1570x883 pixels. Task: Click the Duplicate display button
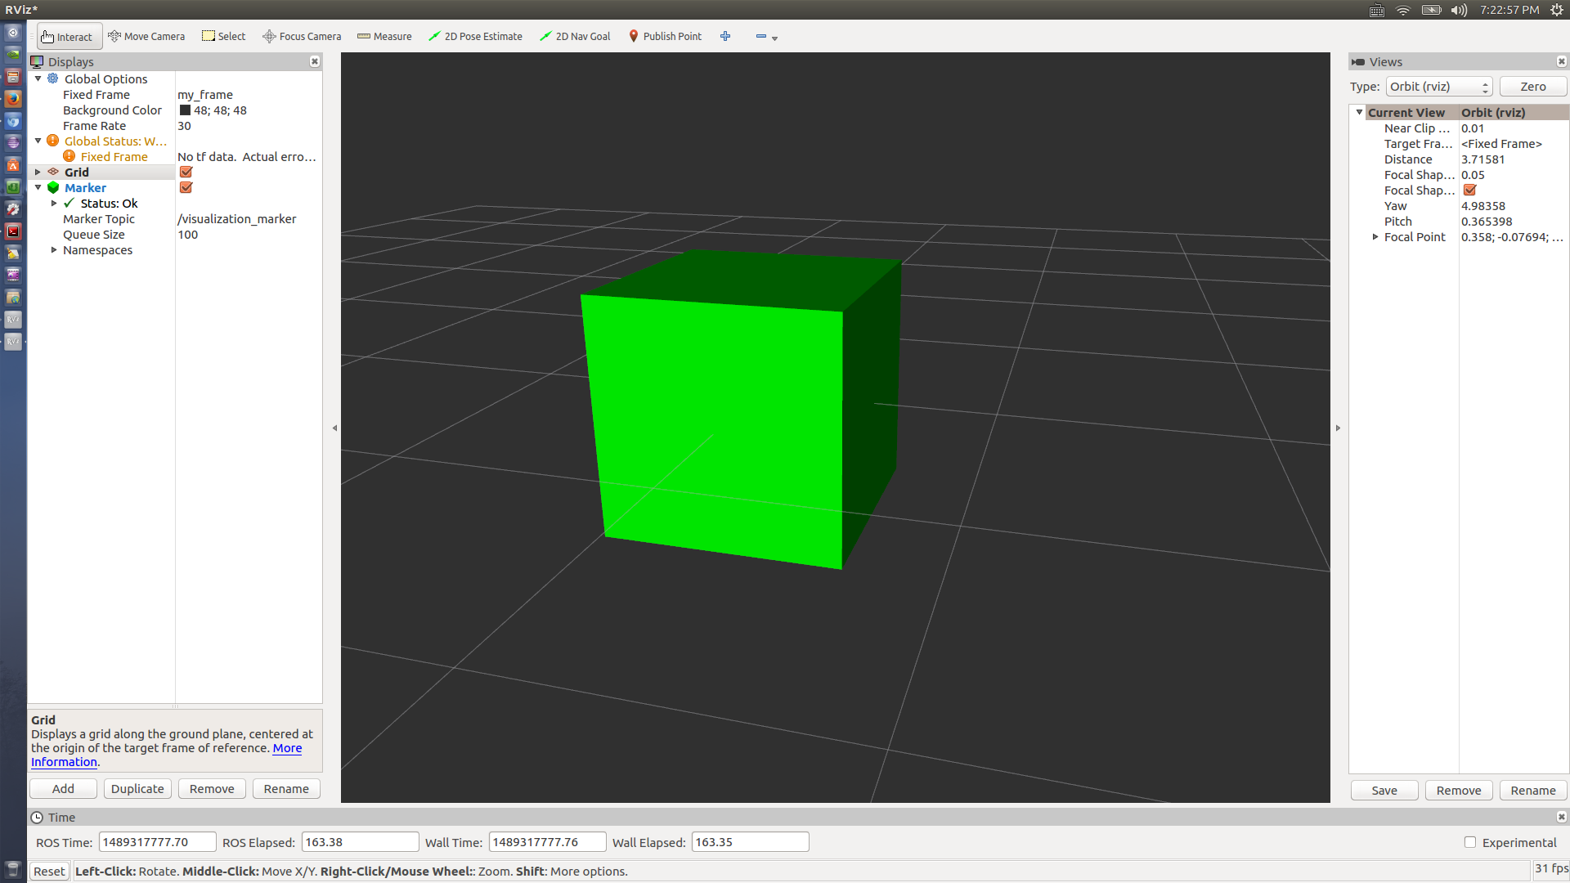point(137,789)
